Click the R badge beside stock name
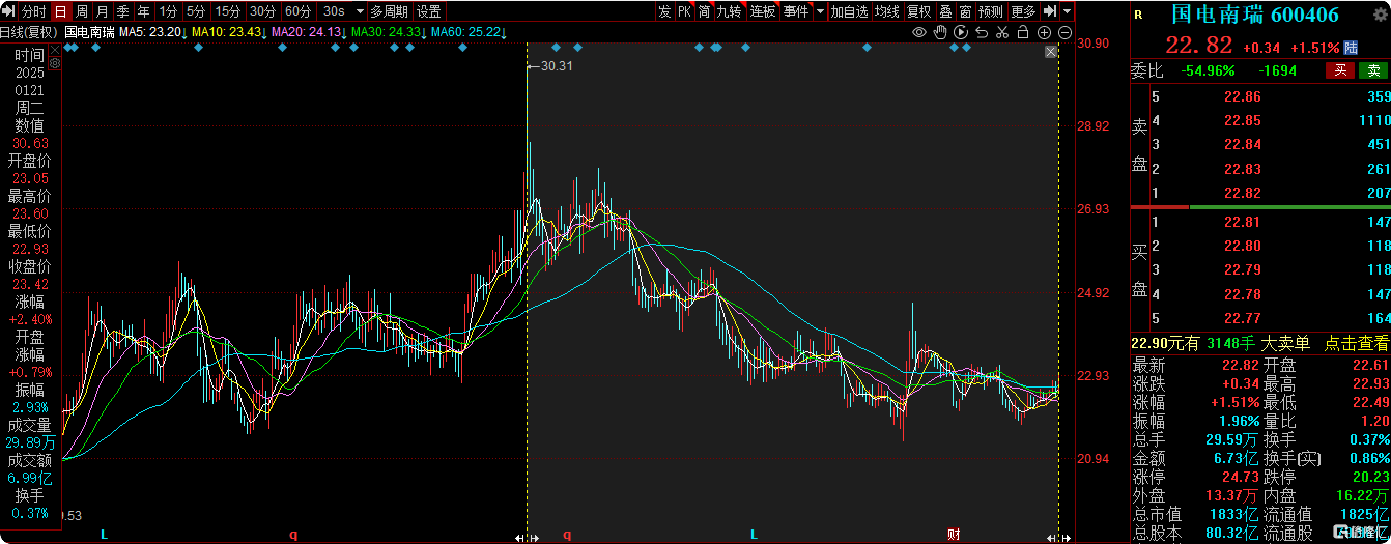Screen dimensions: 1391x544 pyautogui.click(x=1138, y=15)
